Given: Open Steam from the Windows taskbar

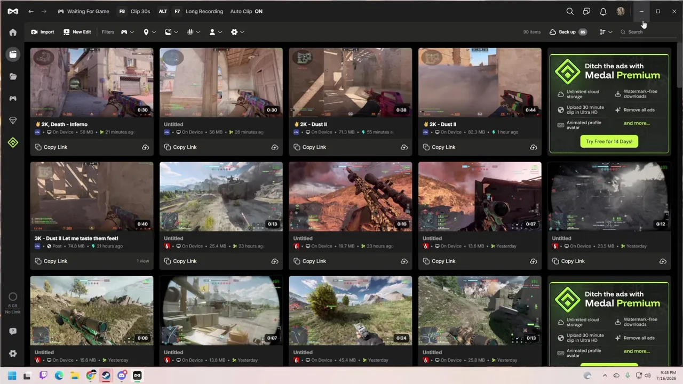Looking at the screenshot, I should (106, 375).
